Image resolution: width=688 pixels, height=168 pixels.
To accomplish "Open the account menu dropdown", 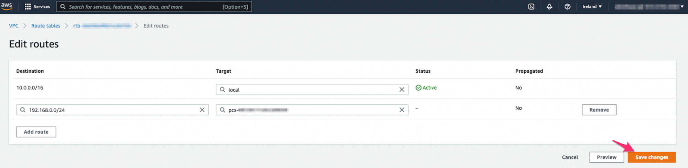I will point(649,7).
